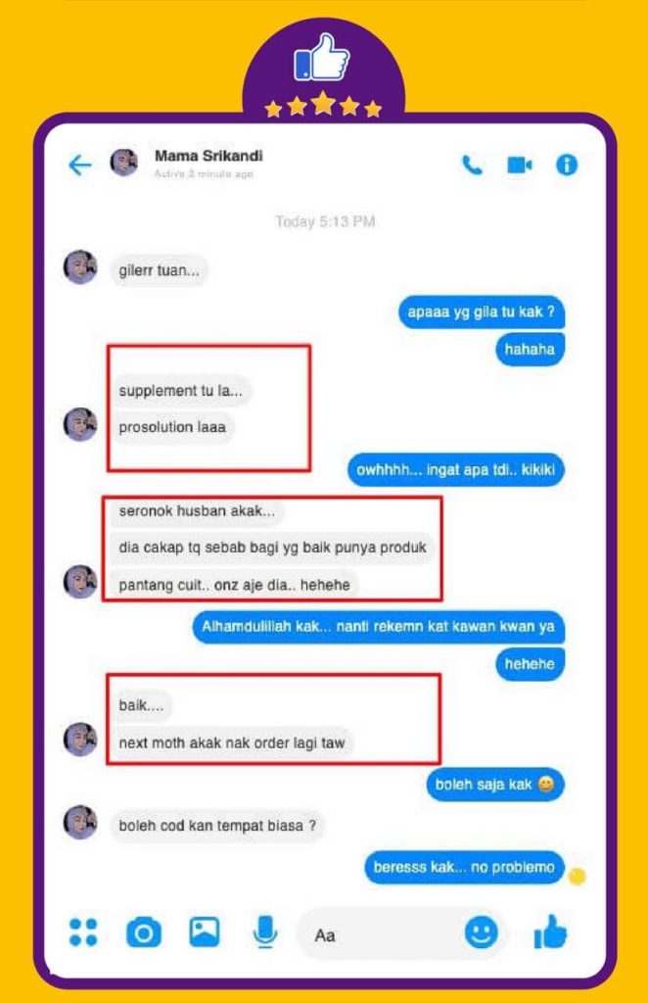648x1003 pixels.
Task: Send a thumbs-up like
Action: (x=550, y=931)
